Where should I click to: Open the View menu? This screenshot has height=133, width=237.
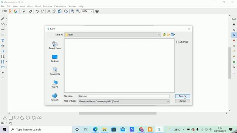click(x=15, y=6)
